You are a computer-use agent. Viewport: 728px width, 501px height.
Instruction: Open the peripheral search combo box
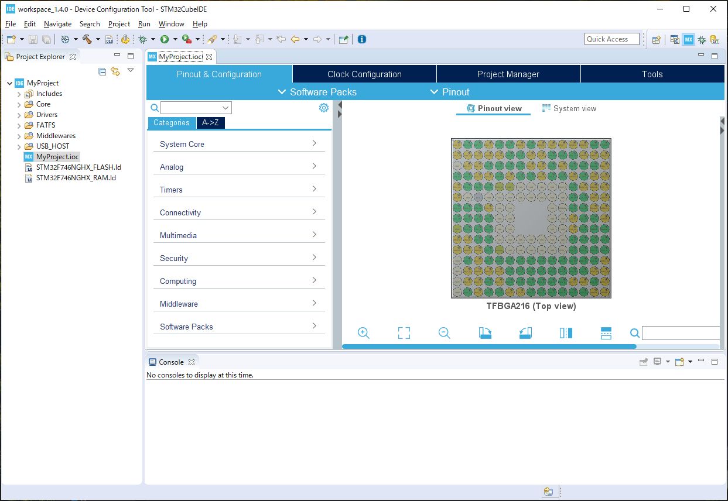click(x=196, y=108)
